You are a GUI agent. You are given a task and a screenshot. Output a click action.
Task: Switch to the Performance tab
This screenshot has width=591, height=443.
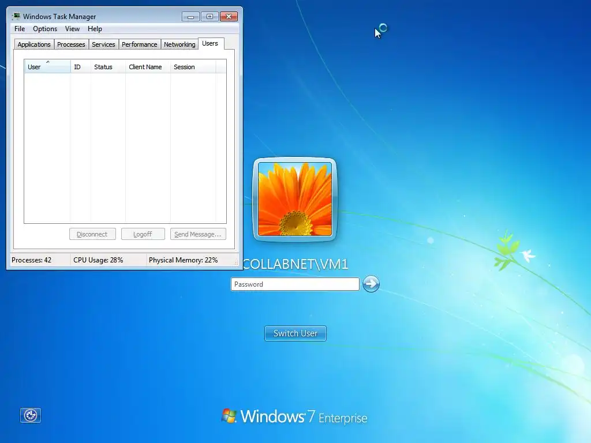point(139,44)
